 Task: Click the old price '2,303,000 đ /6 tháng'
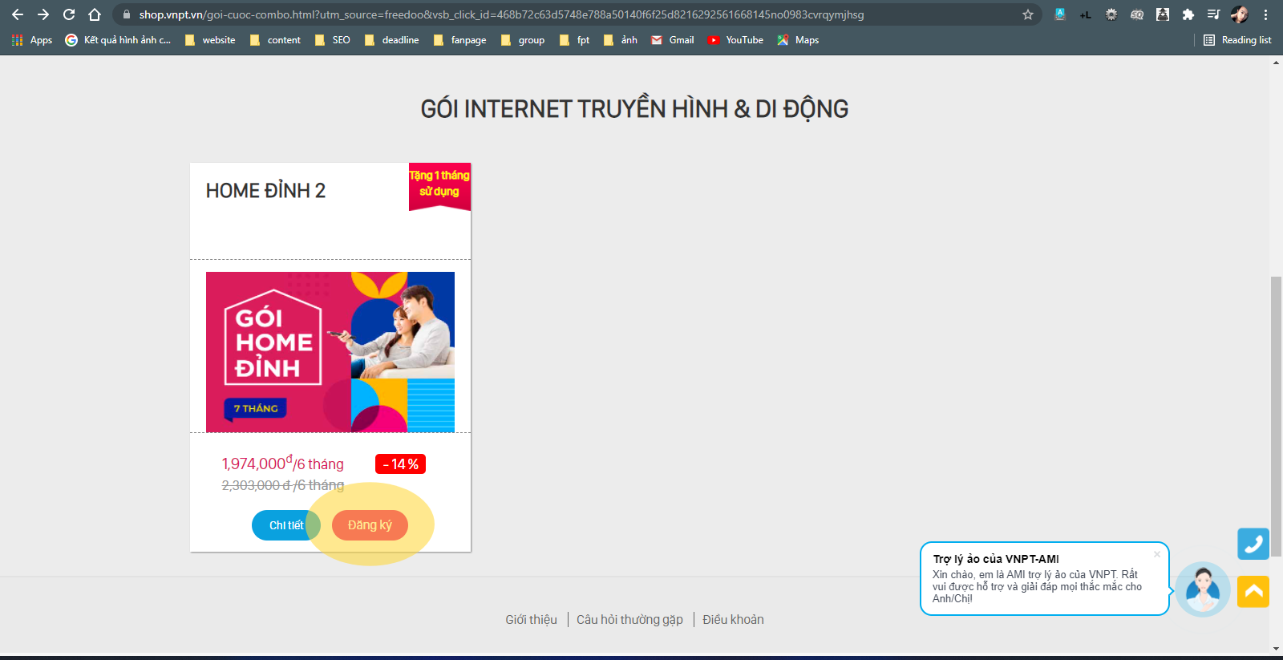[282, 485]
